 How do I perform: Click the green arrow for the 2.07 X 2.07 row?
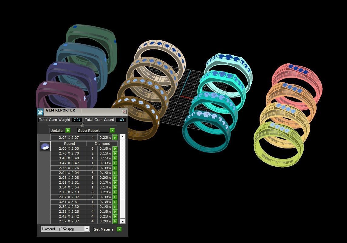pos(115,138)
